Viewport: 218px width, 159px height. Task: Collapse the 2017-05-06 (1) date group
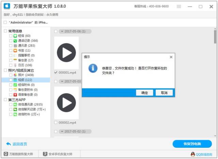tap(62, 31)
